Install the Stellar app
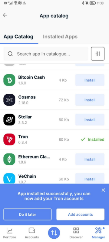This screenshot has height=242, width=109. 90,119
